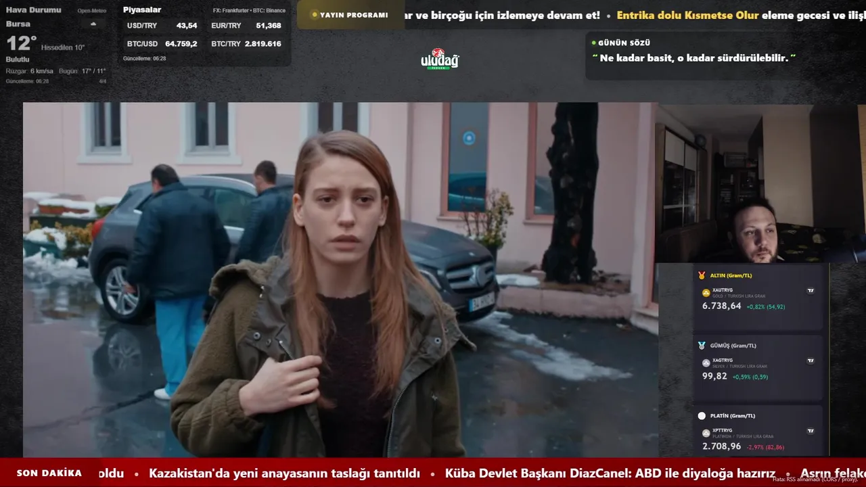
Task: Click the Rüzgar 6 km/sa wind value
Action: [30, 71]
